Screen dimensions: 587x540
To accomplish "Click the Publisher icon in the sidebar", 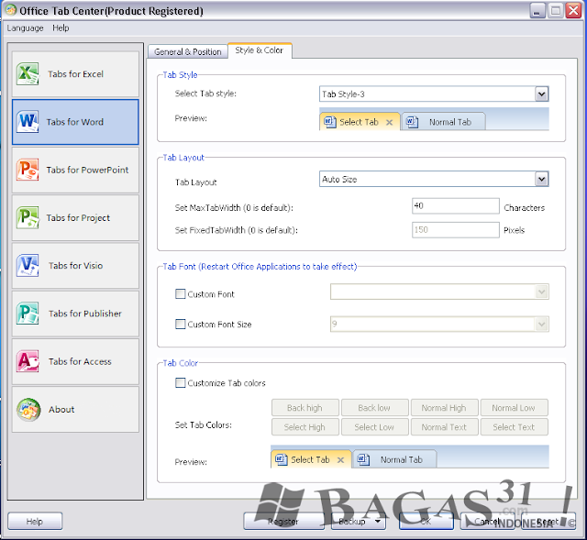I will [x=28, y=314].
